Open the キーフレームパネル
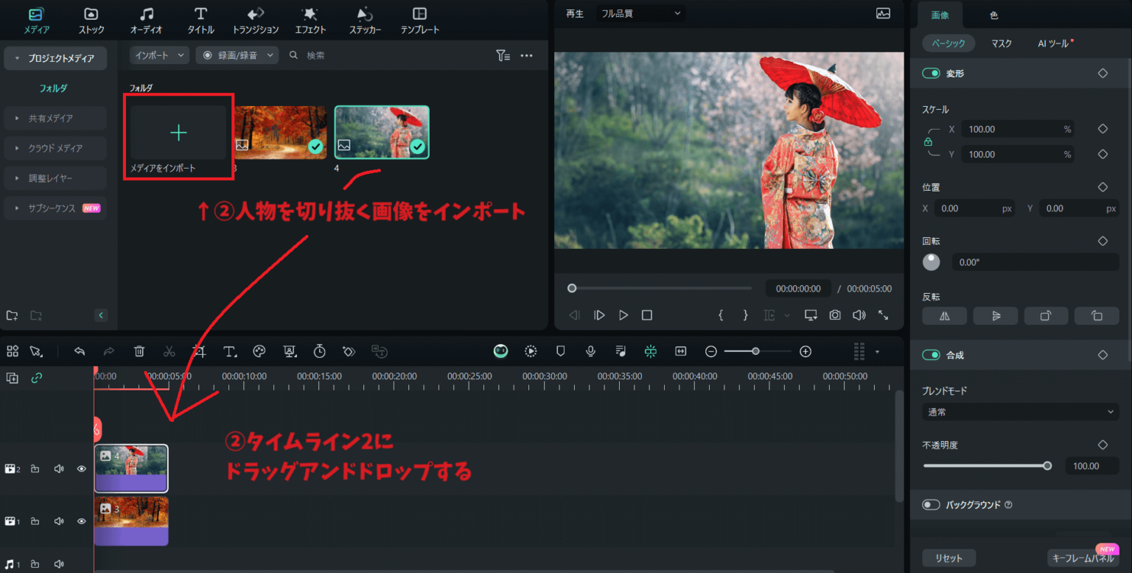Viewport: 1132px width, 573px height. point(1083,558)
